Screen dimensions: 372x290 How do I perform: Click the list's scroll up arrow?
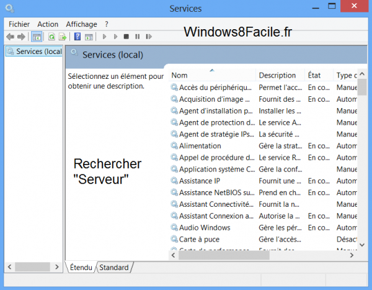click(x=362, y=74)
